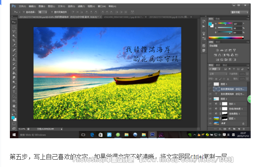The width and height of the screenshot is (255, 167).
Task: Select the Brush tool
Action: (x=14, y=55)
